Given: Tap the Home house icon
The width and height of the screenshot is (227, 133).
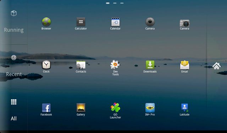Looking at the screenshot, I should pos(217,66).
